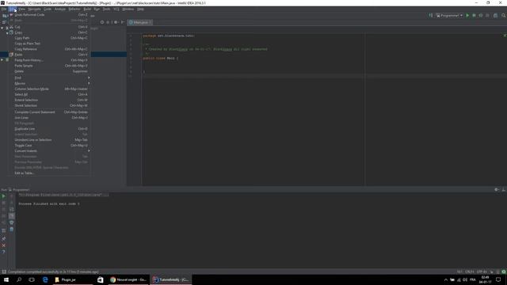Toggle Column Selection Mode
Screen dimensions: 507x285
(49, 89)
